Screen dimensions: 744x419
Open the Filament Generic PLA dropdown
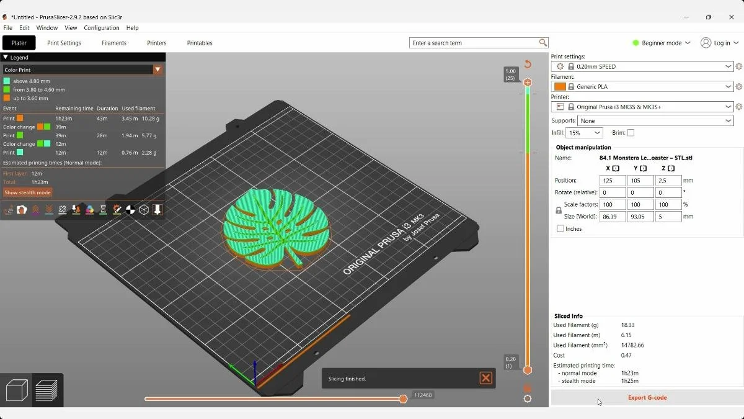pos(642,87)
